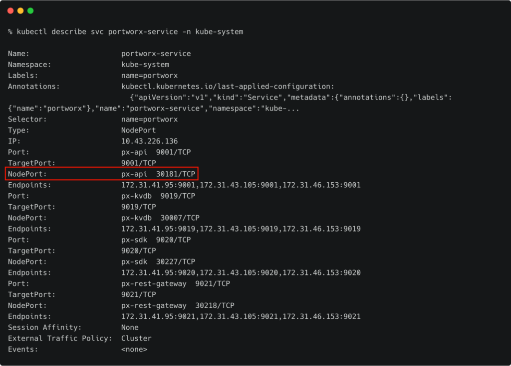Click the Labels value name=portworx
The image size is (511, 366).
149,76
